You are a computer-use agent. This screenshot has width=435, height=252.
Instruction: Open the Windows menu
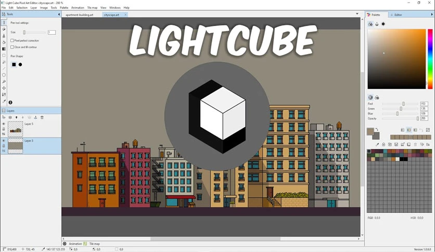[x=115, y=8]
